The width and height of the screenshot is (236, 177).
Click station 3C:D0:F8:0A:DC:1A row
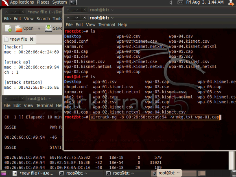83,168
